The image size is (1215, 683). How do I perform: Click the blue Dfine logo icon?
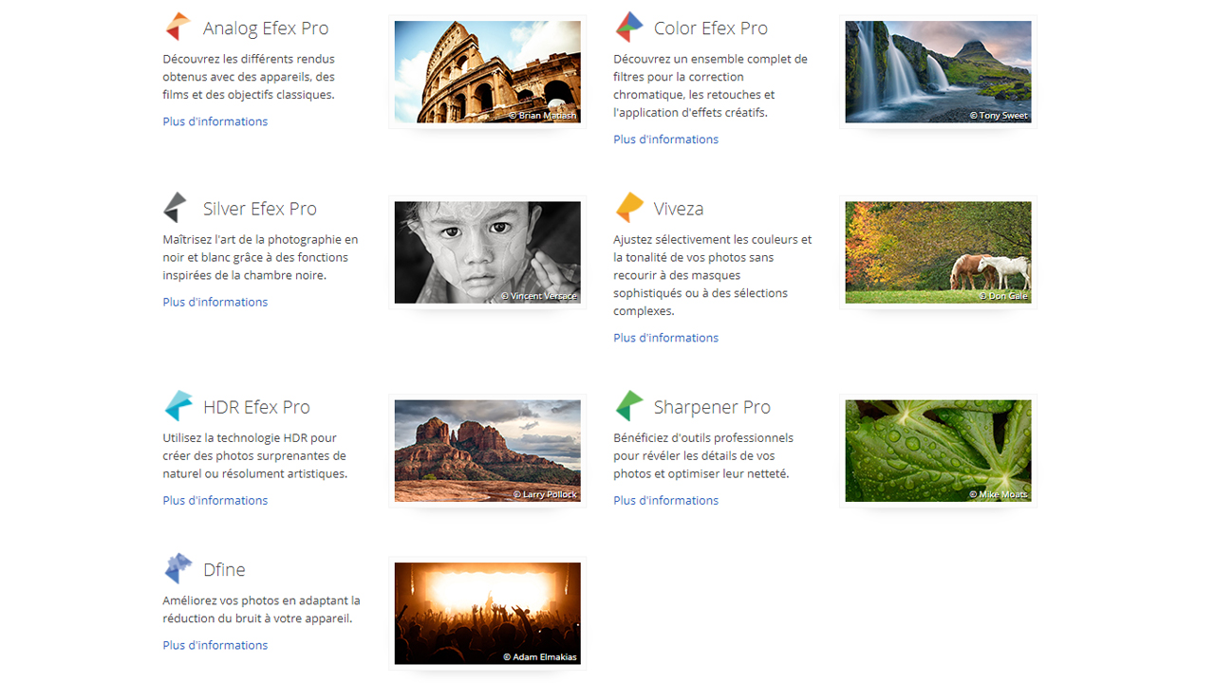click(x=178, y=568)
